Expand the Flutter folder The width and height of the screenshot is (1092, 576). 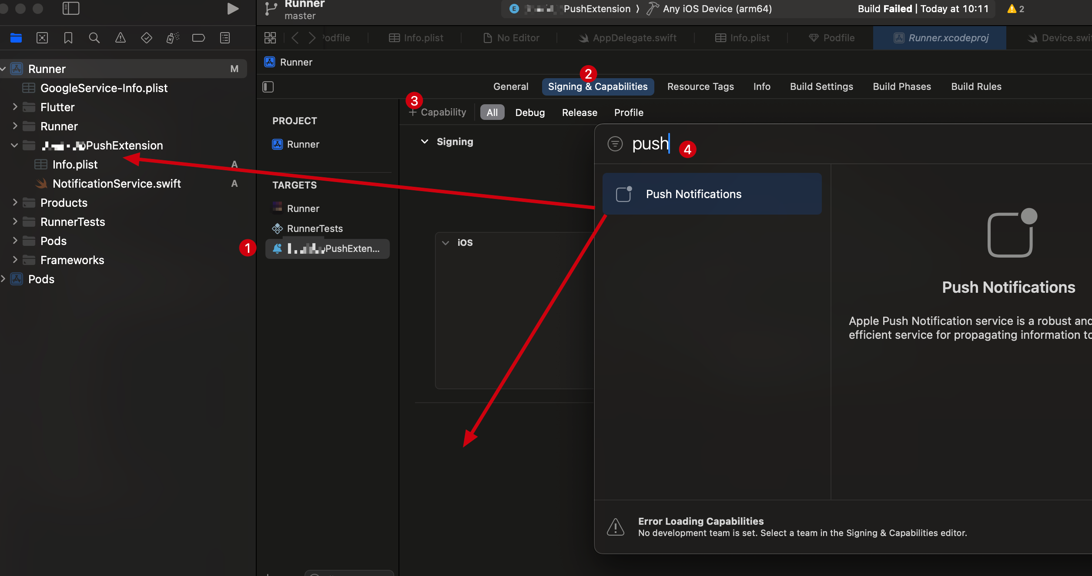click(x=15, y=107)
